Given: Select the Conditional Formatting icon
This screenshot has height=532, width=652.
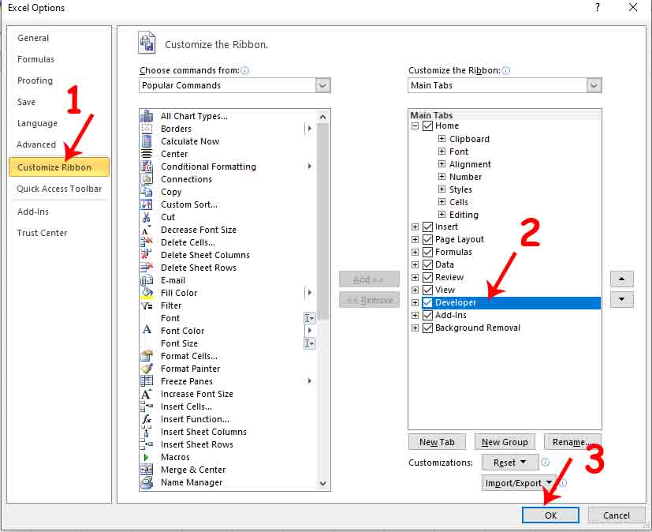Looking at the screenshot, I should pos(147,167).
